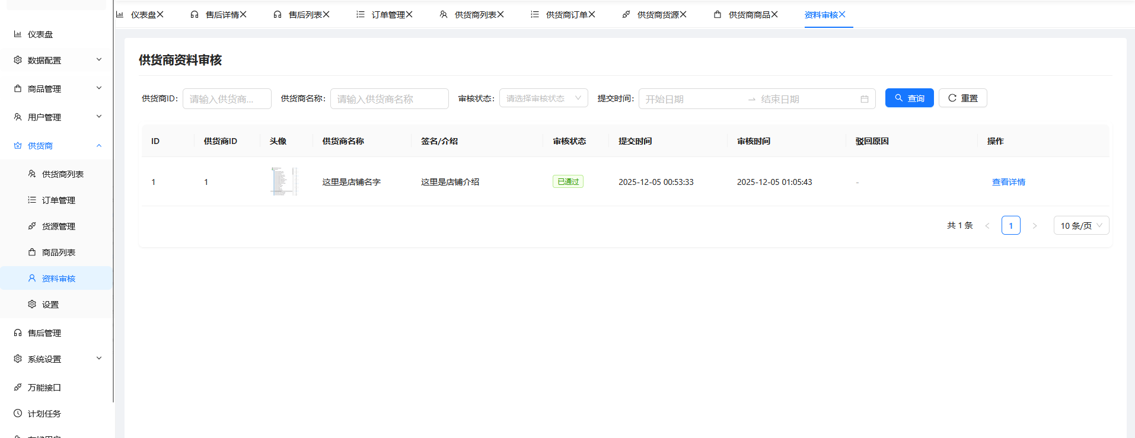Click the supplier avatar thumbnail

283,181
